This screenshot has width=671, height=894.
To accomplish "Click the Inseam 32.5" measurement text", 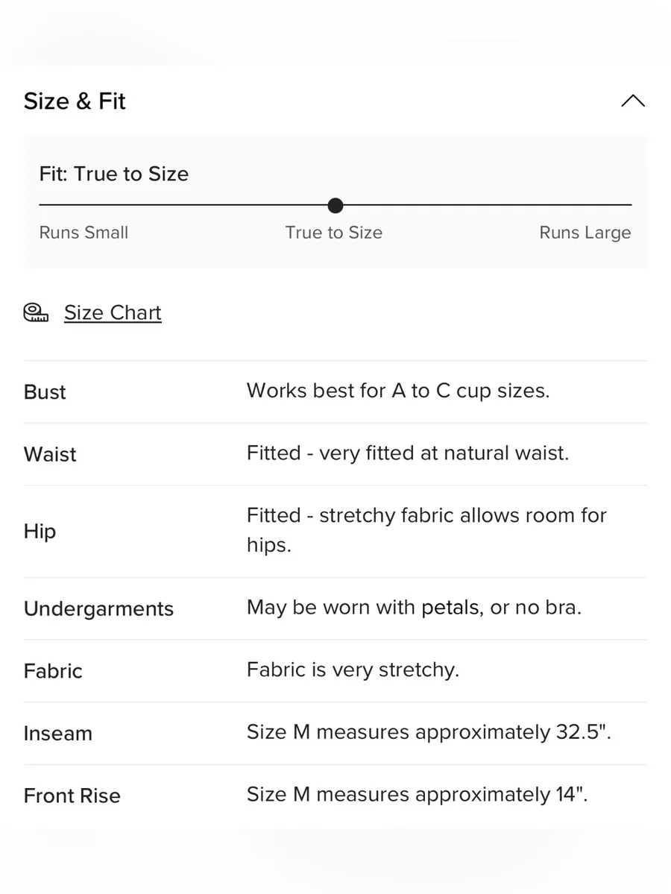I will 429,732.
